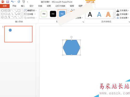Open the customize quick access toolbar dropdown
The image size is (130, 97).
(x=27, y=2)
